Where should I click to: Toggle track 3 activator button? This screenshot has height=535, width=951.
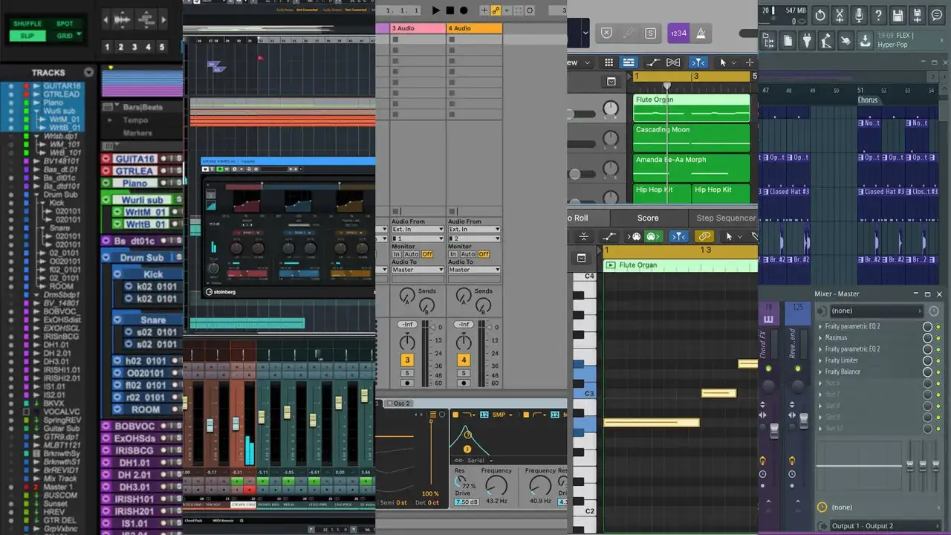coord(407,360)
